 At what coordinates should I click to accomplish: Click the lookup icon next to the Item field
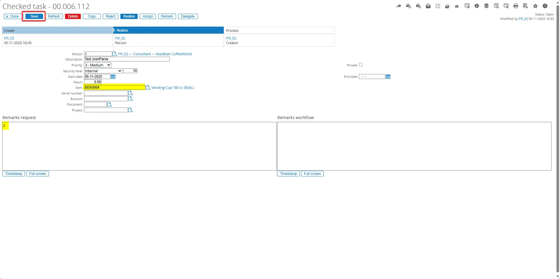148,88
